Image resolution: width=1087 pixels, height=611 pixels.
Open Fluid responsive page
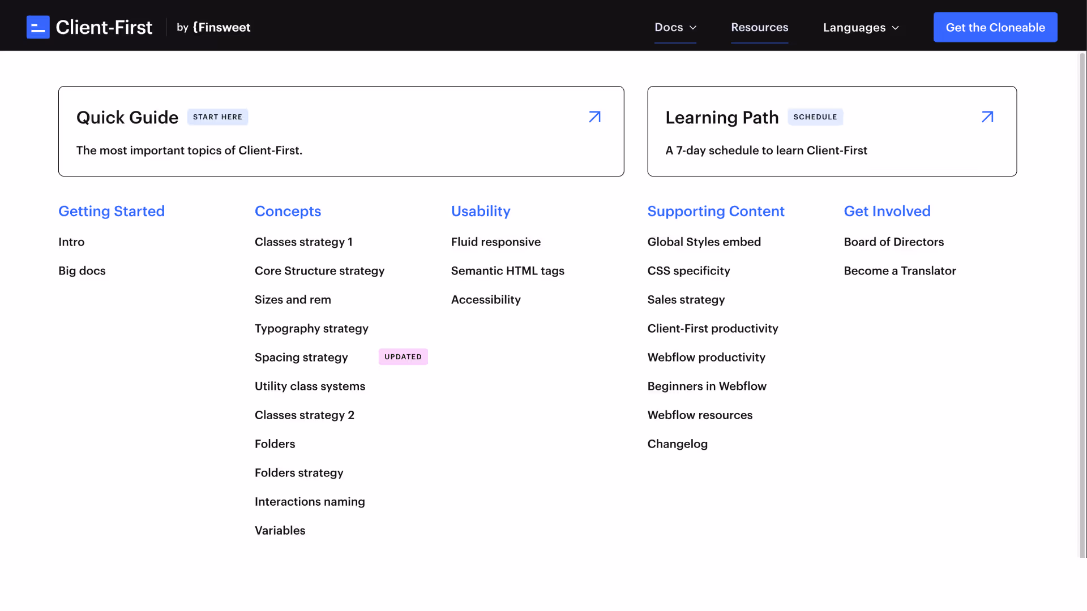[x=495, y=242]
